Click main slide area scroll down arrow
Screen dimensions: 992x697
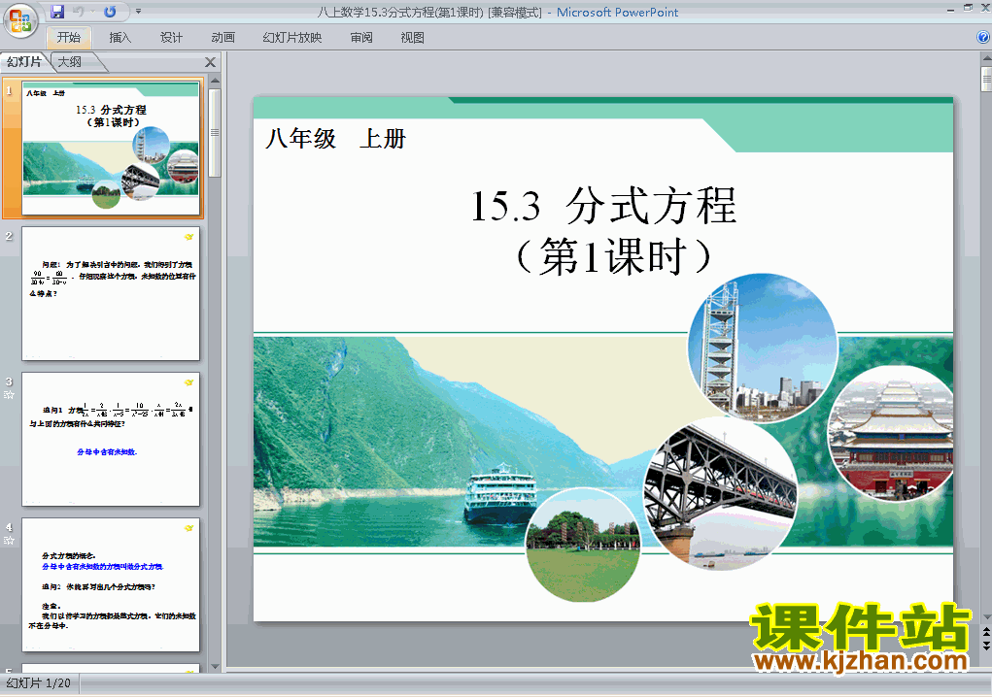click(986, 617)
